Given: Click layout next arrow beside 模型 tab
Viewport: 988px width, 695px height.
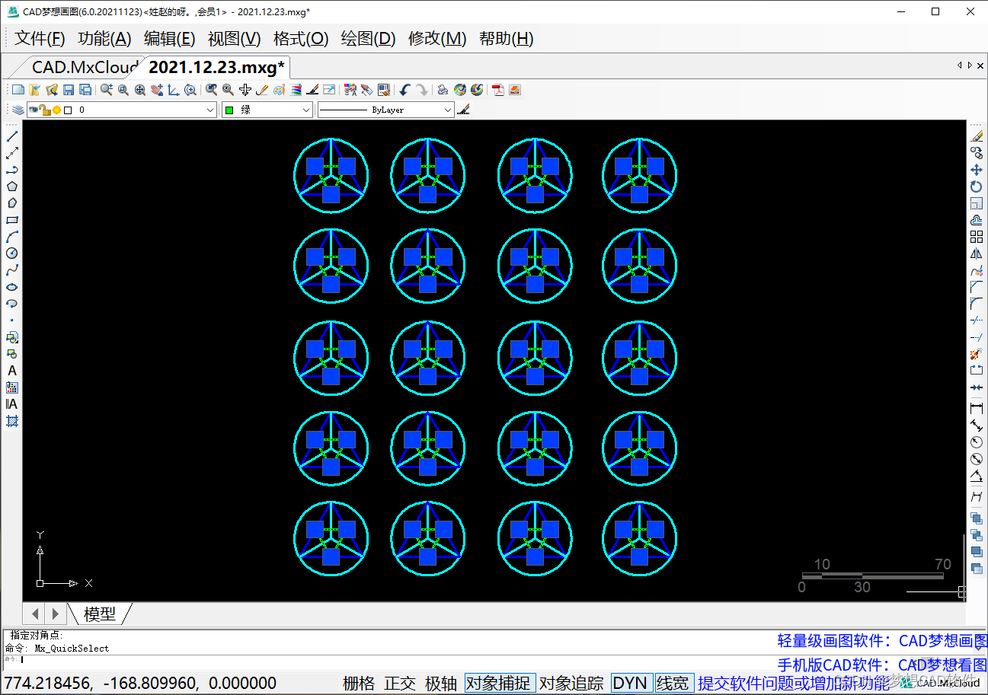Looking at the screenshot, I should click(55, 613).
